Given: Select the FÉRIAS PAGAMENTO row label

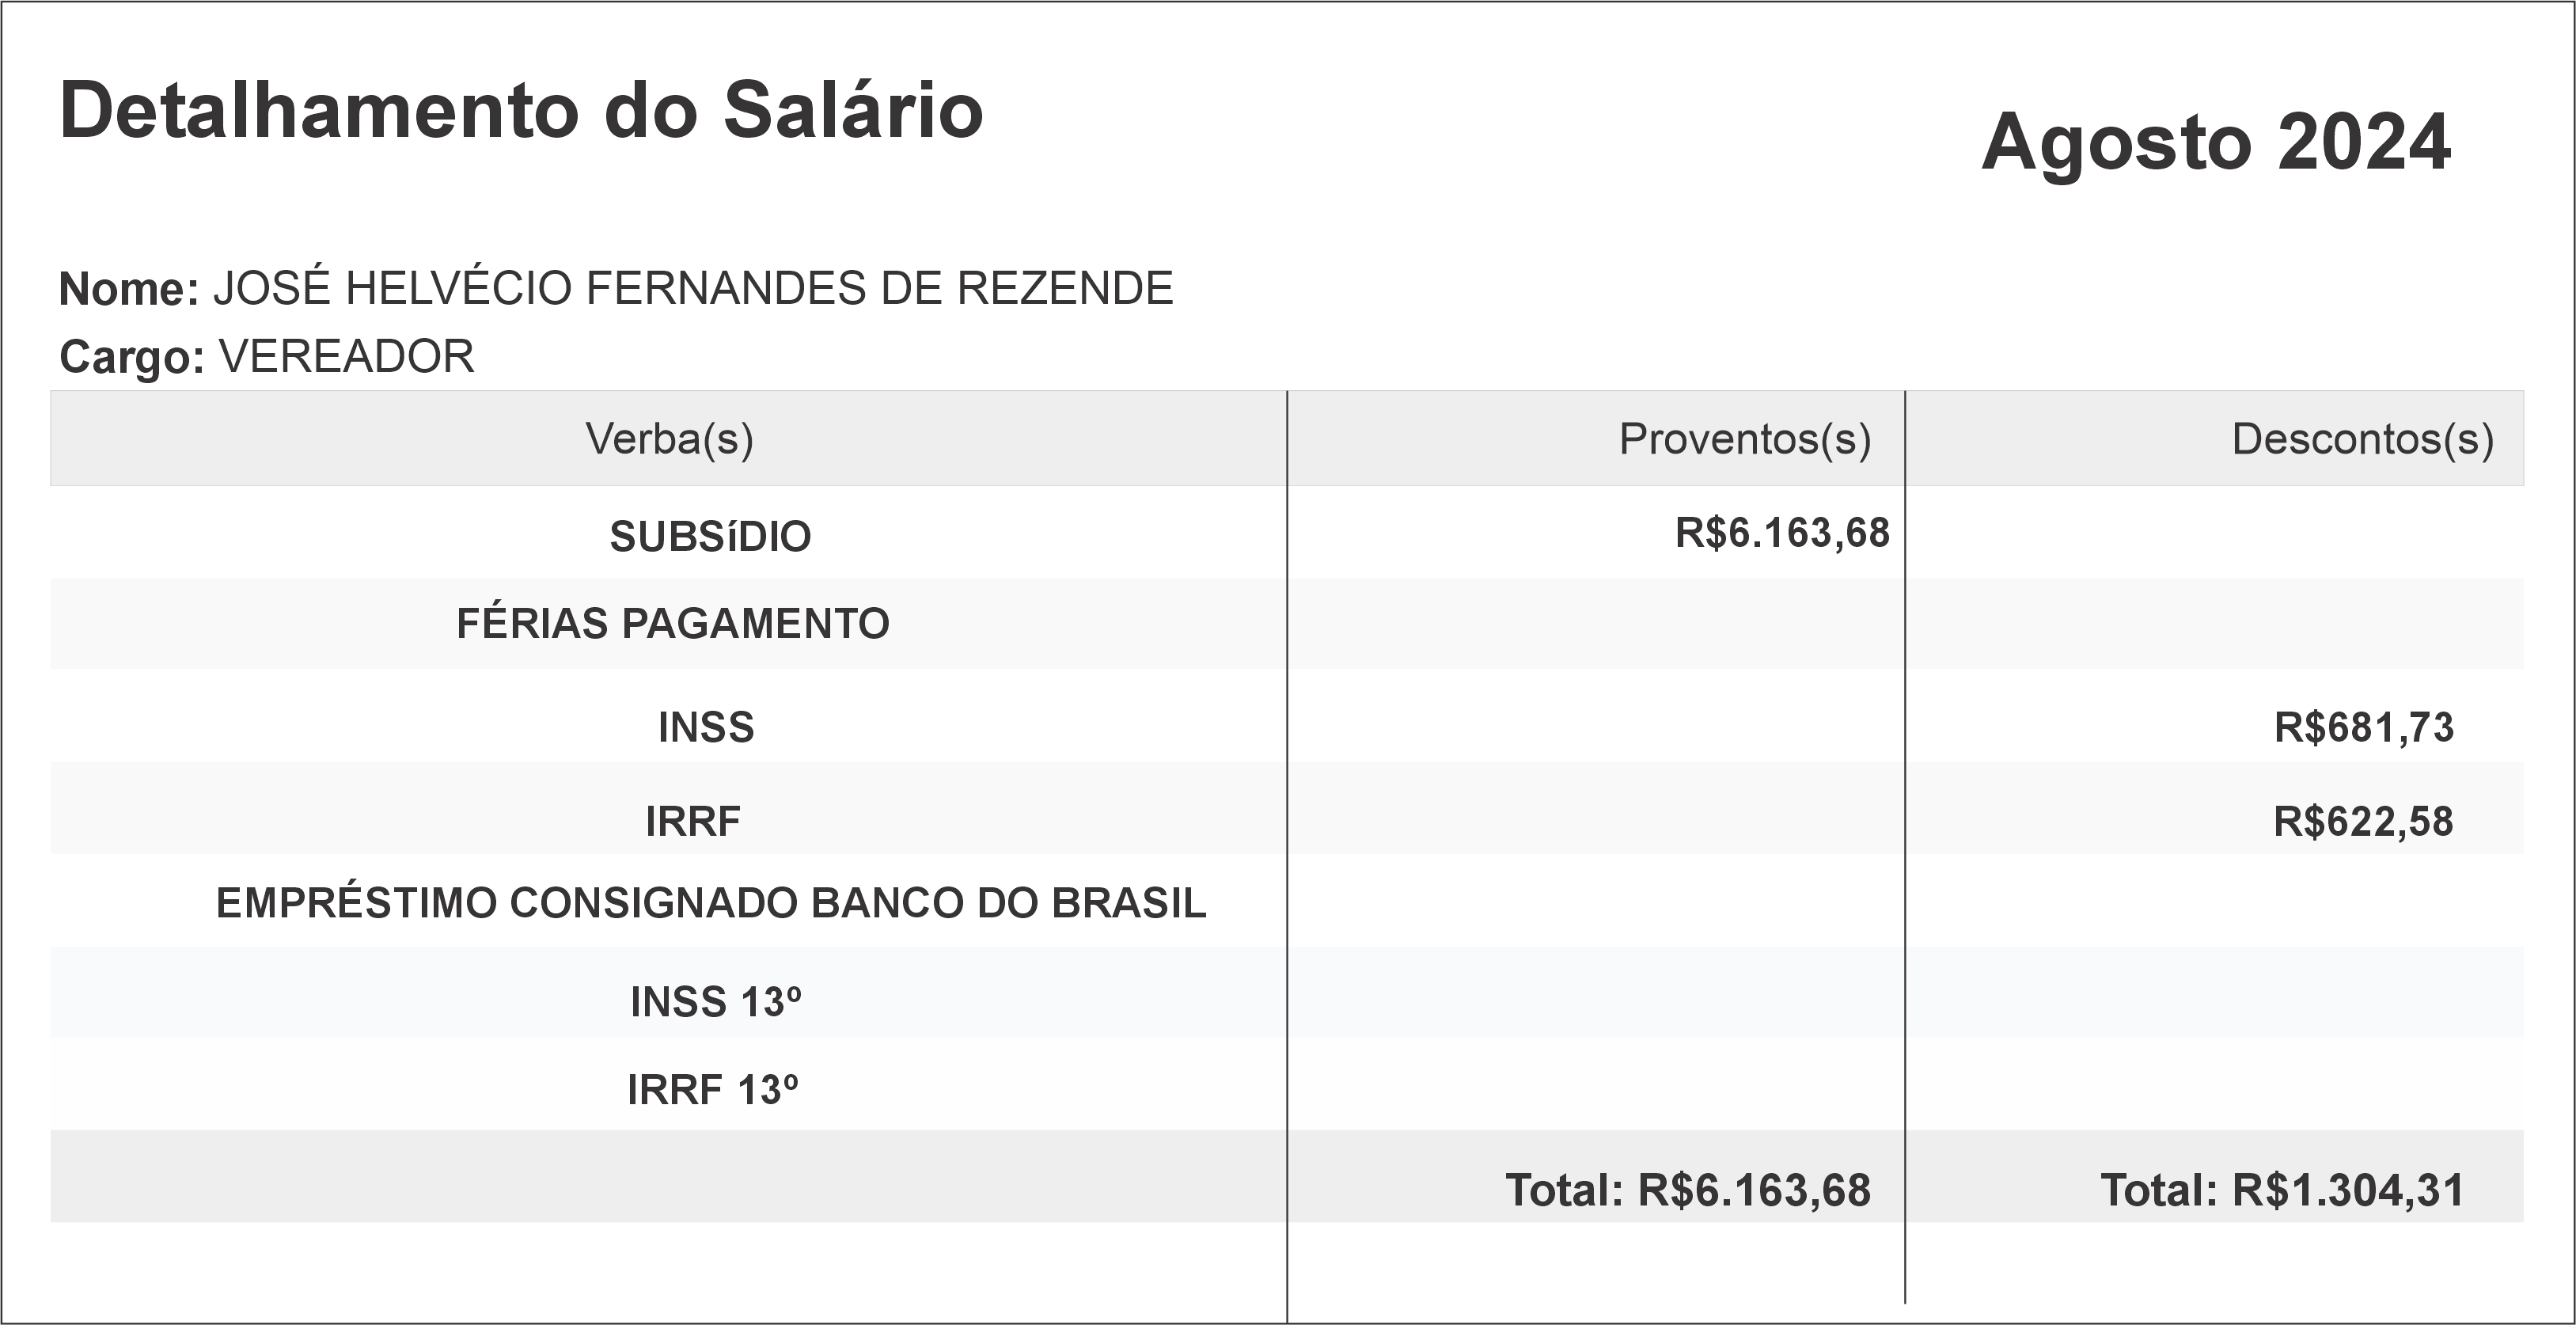Looking at the screenshot, I should (672, 624).
